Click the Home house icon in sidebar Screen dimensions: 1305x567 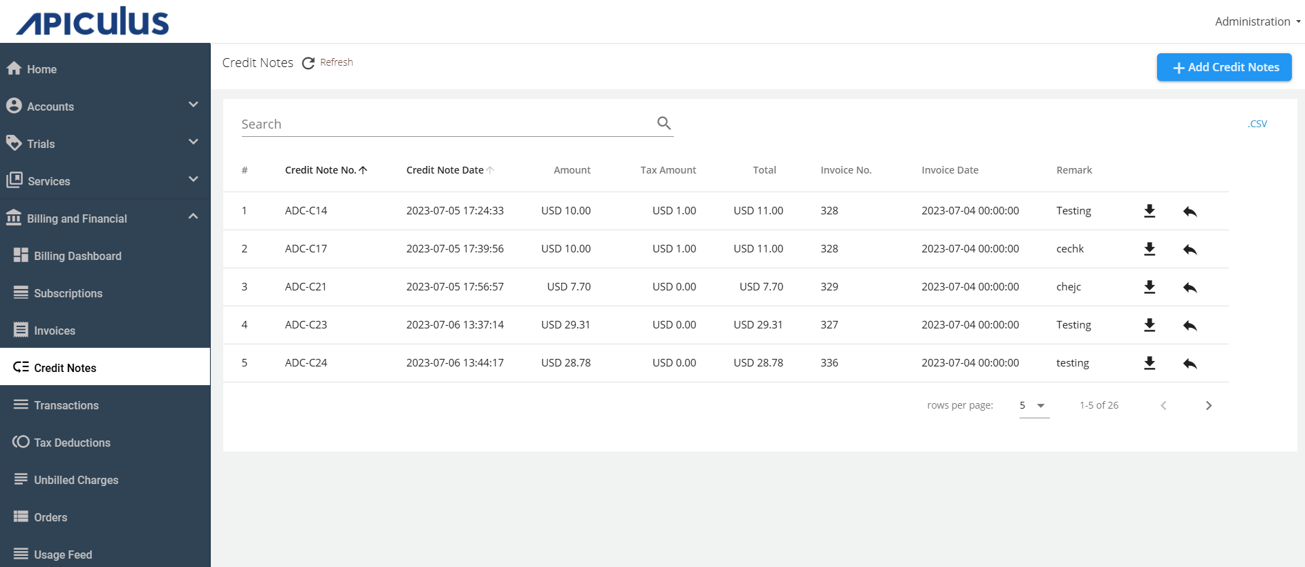(14, 68)
